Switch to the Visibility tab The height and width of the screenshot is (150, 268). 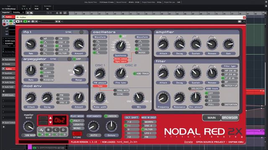[x=17, y=12]
